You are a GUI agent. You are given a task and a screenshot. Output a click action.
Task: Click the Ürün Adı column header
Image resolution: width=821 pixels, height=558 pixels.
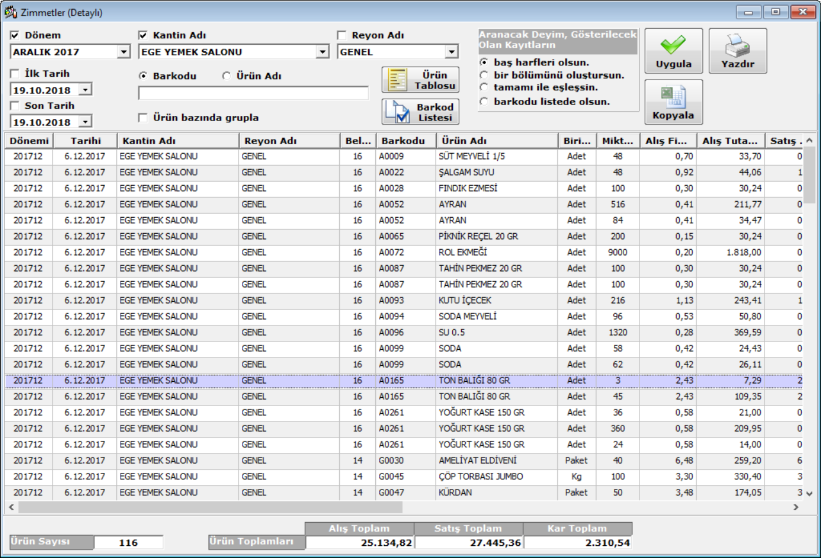tap(497, 141)
